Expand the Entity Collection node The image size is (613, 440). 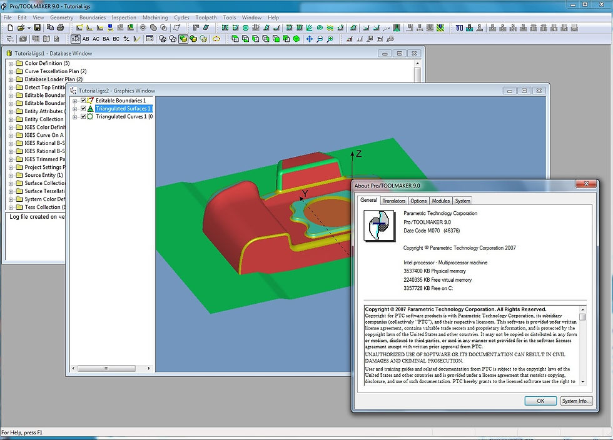pyautogui.click(x=11, y=119)
